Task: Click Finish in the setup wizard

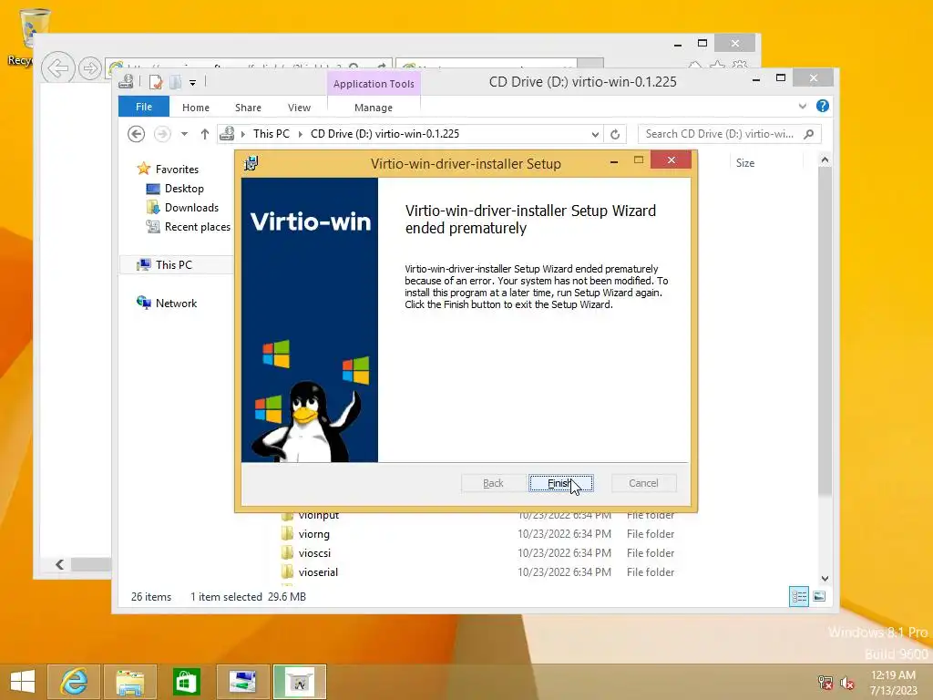Action: coord(560,483)
